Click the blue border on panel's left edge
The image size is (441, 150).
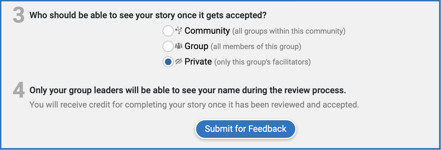coord(1,75)
